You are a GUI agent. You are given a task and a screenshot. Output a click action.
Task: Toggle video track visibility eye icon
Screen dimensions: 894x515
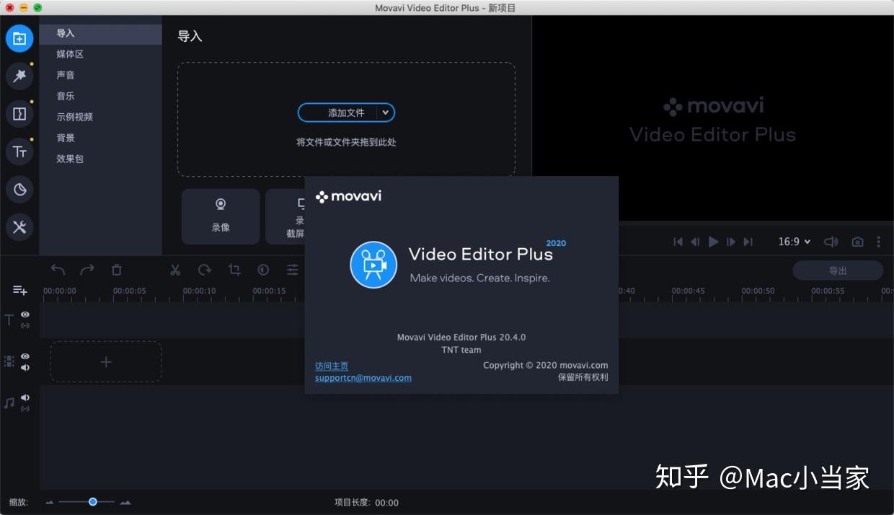click(25, 356)
